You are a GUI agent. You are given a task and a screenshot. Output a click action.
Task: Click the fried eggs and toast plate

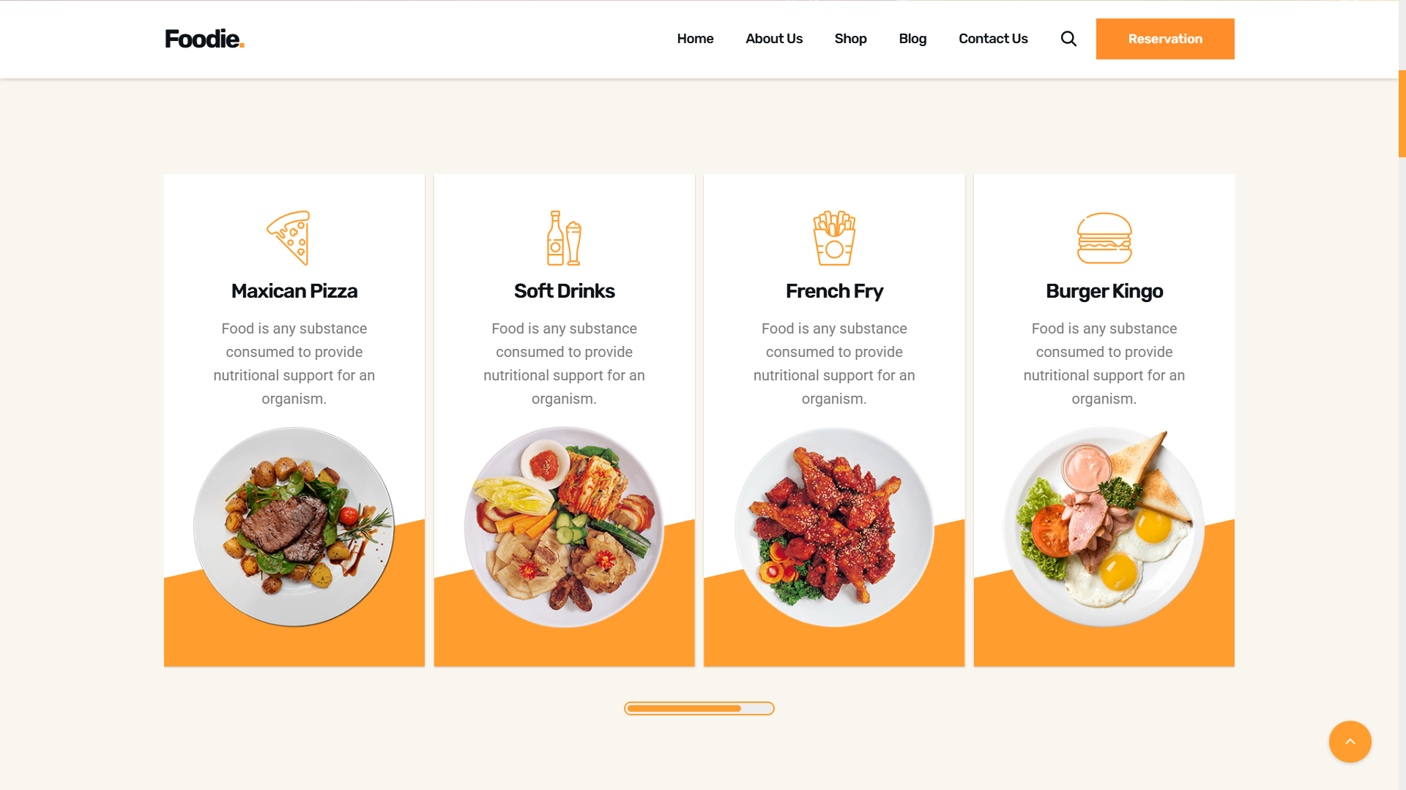pos(1104,527)
